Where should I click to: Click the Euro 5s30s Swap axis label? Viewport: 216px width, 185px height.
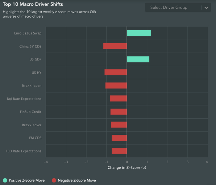[x=28, y=33]
